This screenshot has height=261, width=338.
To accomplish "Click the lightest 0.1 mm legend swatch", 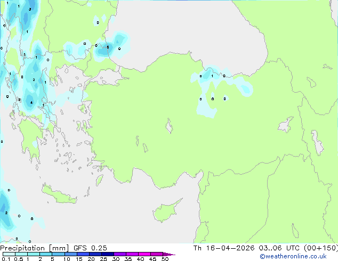I will point(9,254).
